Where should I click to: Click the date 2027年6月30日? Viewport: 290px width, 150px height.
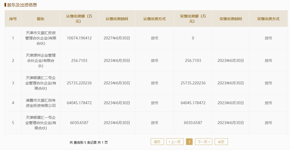click(x=117, y=38)
